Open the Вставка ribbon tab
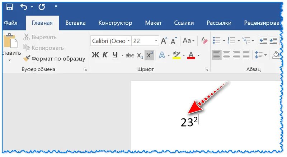Viewport: 287px width, 157px height. (x=75, y=23)
